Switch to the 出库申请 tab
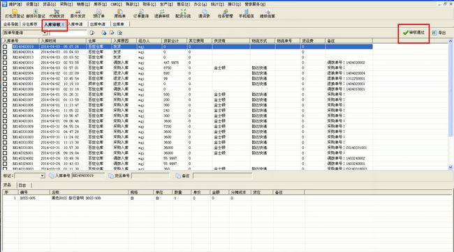The height and width of the screenshot is (252, 454). coord(97,24)
